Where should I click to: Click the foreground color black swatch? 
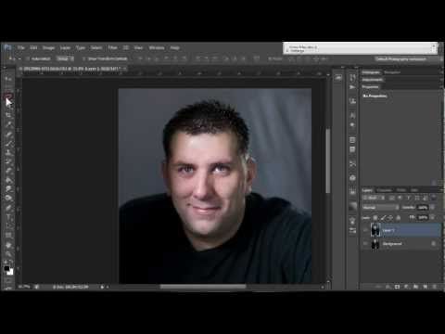[6, 268]
